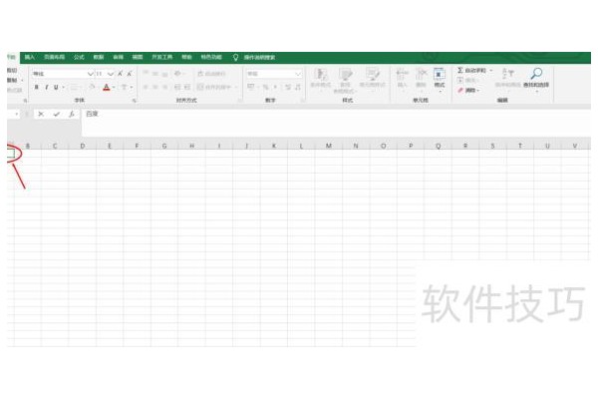Open alignment group dialog launcher
This screenshot has width=598, height=399.
[240, 101]
